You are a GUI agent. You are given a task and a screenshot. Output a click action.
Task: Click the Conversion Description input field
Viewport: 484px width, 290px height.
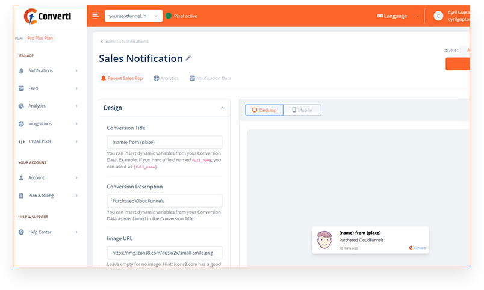164,201
